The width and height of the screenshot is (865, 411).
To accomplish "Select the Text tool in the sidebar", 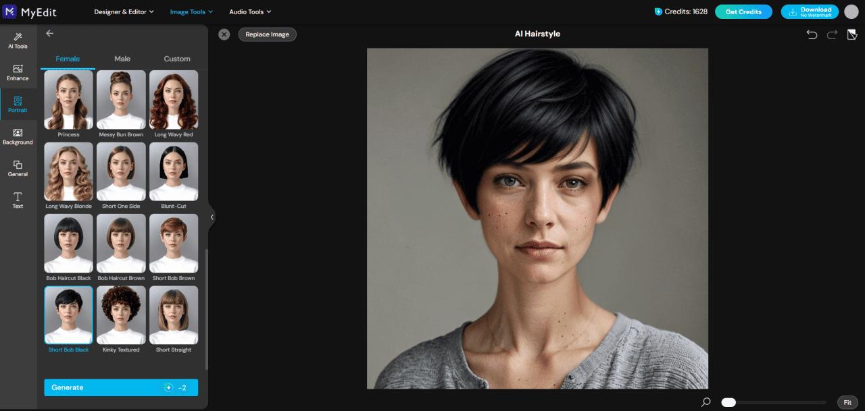I will click(18, 200).
